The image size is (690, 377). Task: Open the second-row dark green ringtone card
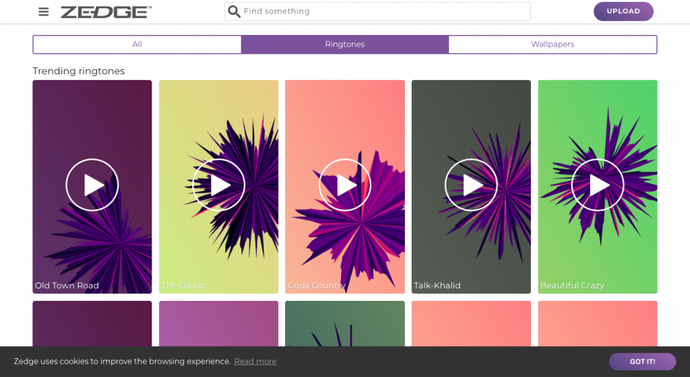point(345,323)
